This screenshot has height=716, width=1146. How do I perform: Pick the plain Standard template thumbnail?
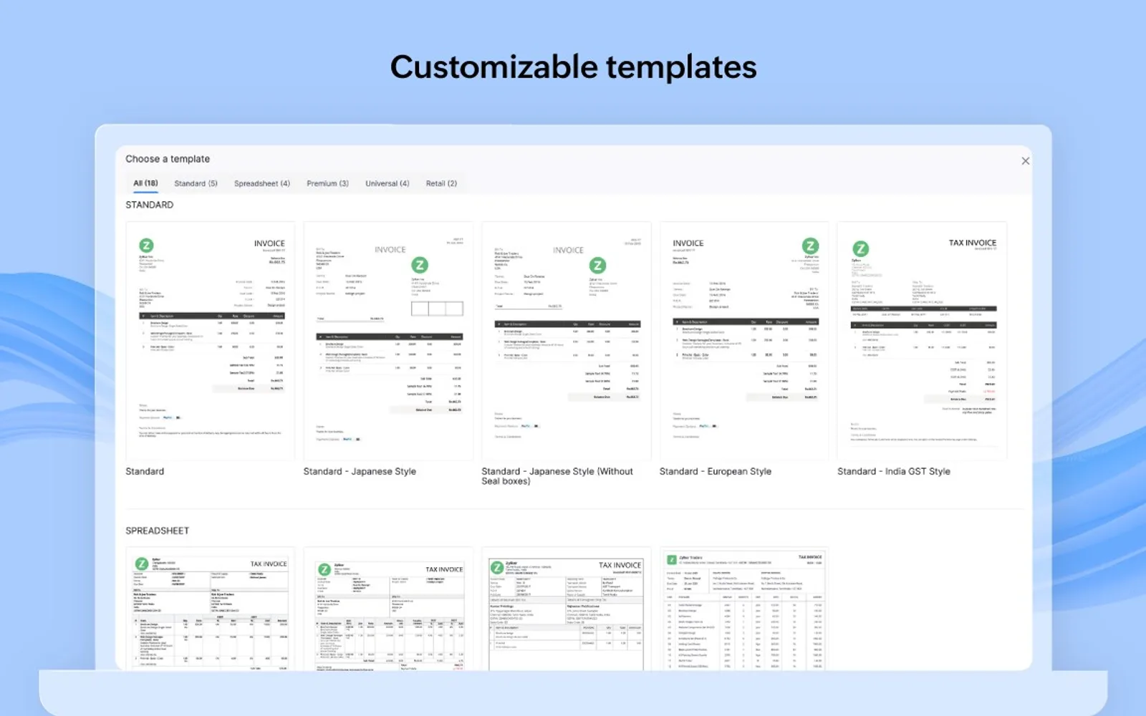[x=210, y=341]
